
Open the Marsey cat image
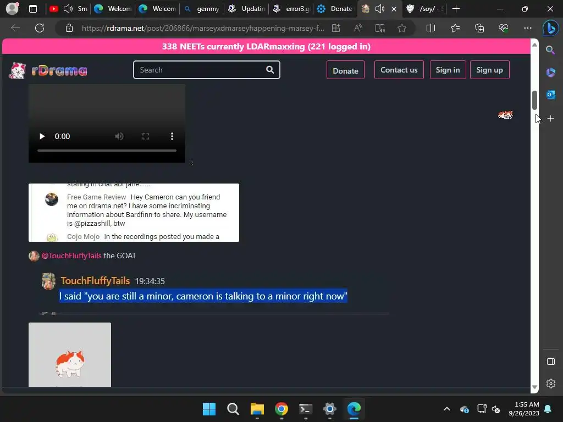(x=70, y=354)
